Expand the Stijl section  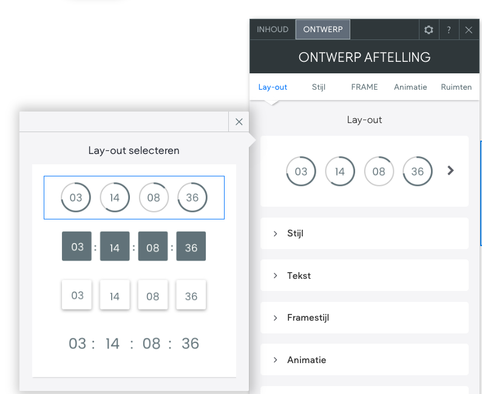point(364,233)
